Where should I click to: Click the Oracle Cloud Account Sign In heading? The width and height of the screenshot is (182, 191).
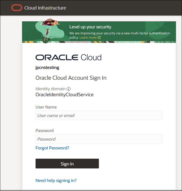coord(71,78)
